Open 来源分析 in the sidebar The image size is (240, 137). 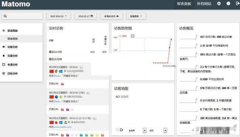[13, 65]
